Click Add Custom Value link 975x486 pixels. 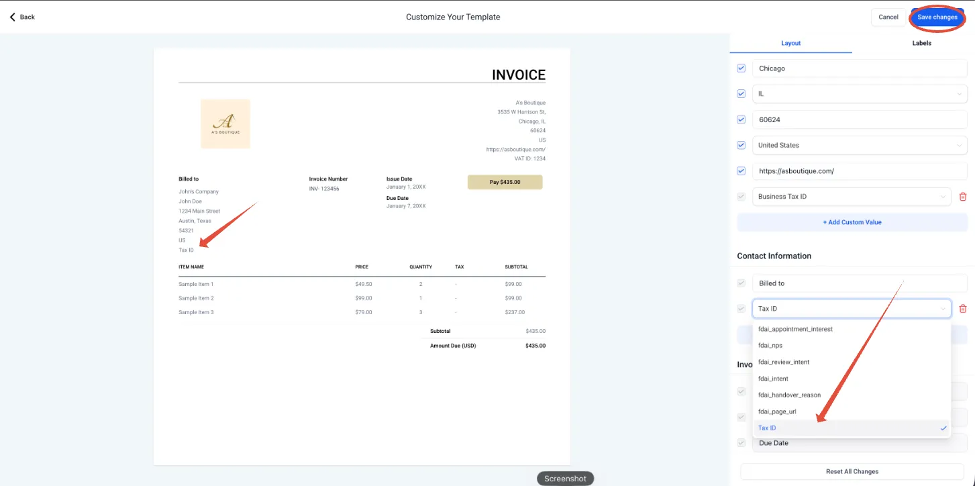pos(852,222)
